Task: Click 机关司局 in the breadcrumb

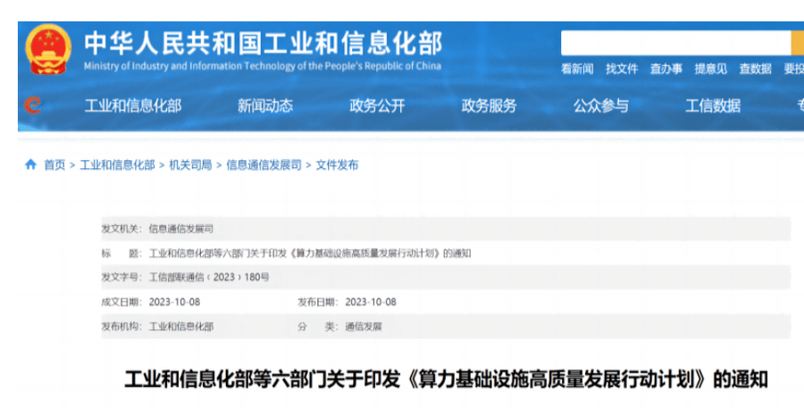Action: [190, 165]
